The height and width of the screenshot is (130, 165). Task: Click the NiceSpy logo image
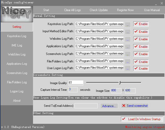coord(17,14)
